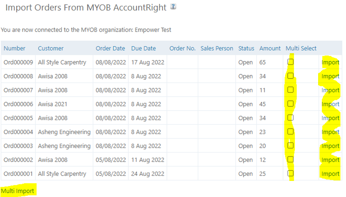Sort by the Number column header

[15, 49]
